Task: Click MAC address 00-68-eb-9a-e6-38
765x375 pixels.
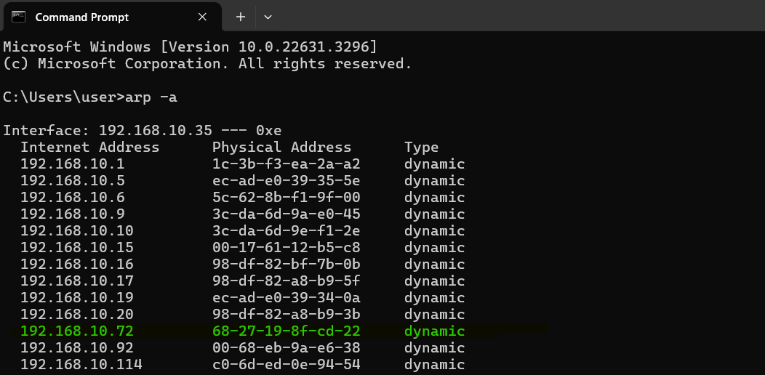Action: pyautogui.click(x=286, y=348)
